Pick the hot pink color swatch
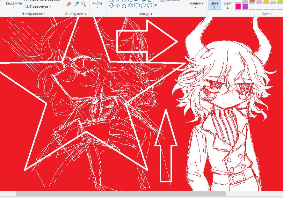The height and width of the screenshot is (198, 283). click(x=238, y=6)
